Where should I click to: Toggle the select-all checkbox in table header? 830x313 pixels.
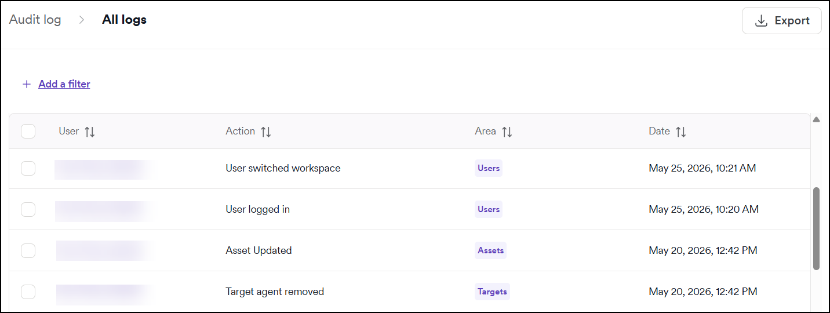[x=28, y=132]
